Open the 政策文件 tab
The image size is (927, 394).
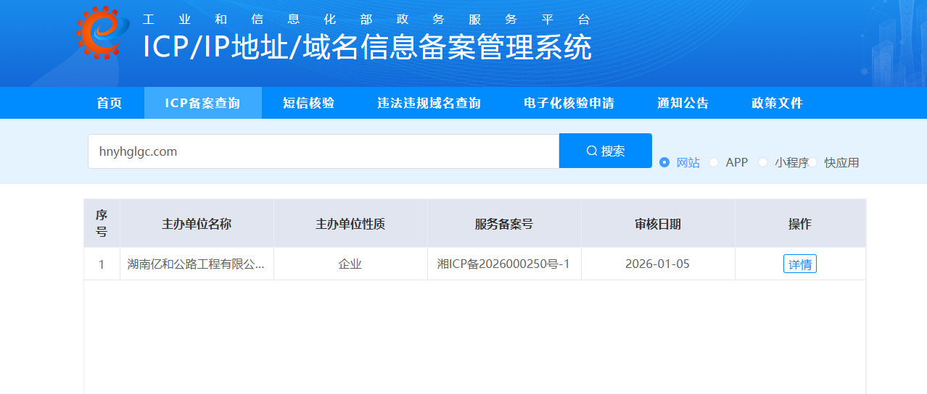click(777, 103)
